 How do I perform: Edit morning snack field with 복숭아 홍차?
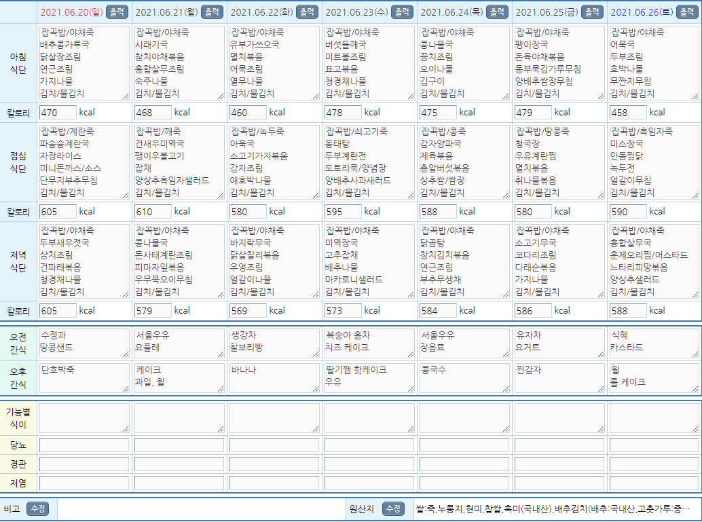click(x=369, y=343)
